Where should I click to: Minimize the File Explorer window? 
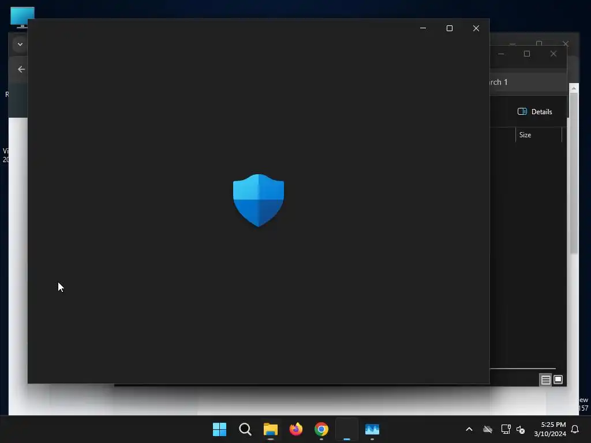(x=501, y=54)
